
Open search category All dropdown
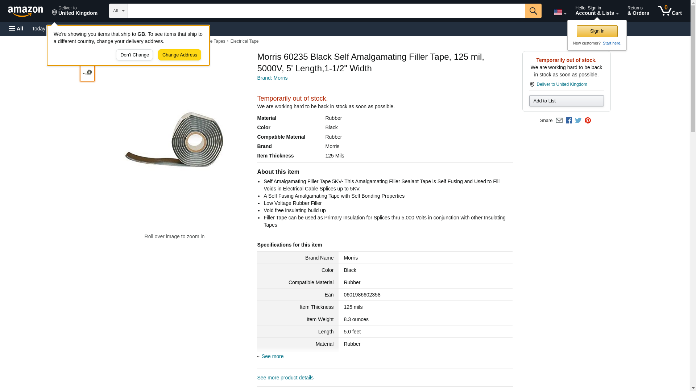118,11
